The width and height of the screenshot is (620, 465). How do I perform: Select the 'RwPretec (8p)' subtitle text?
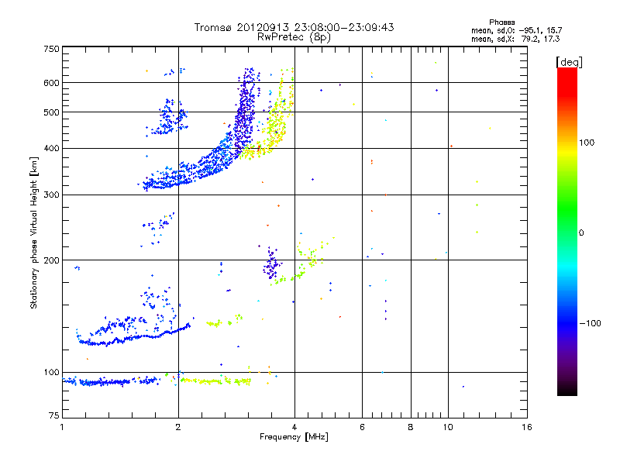tap(294, 37)
